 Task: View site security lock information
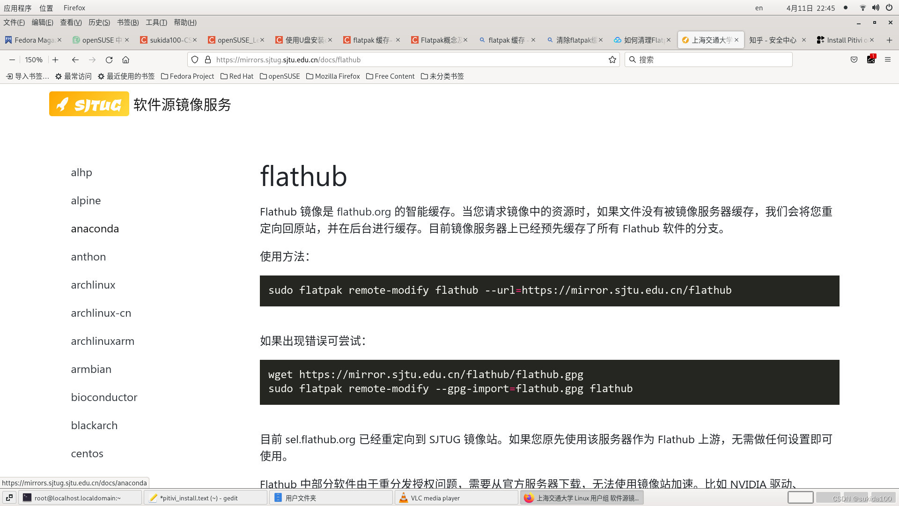click(208, 60)
